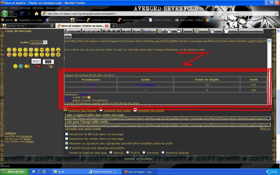
Task: Click the bookmark star in address bar
Action: (x=215, y=14)
